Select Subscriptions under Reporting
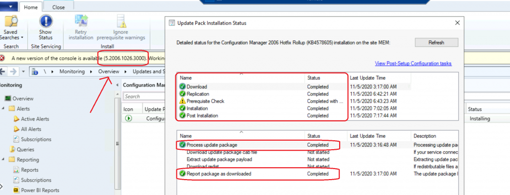The width and height of the screenshot is (510, 195). click(32, 180)
